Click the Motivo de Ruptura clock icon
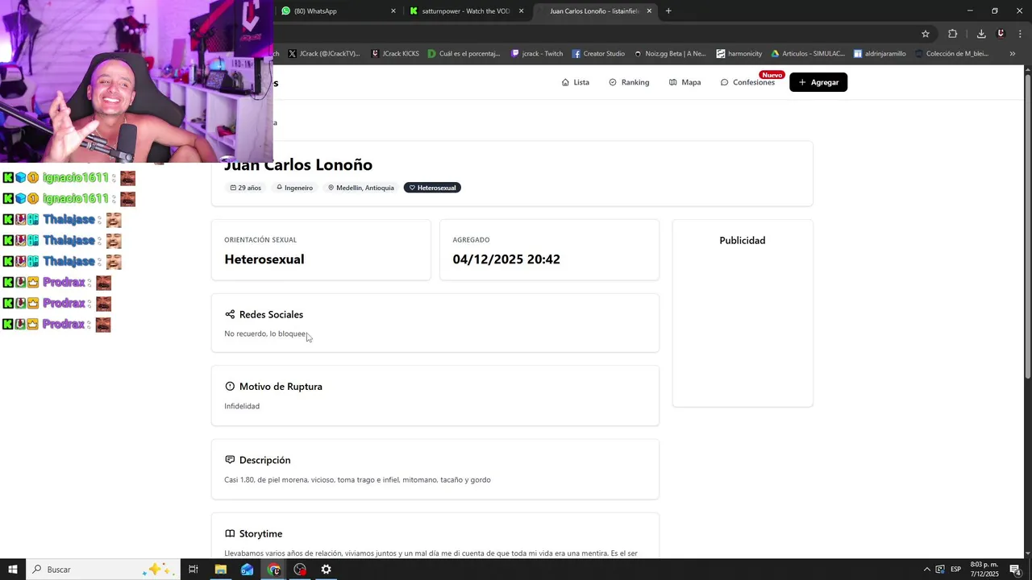This screenshot has height=580, width=1032. coord(230,387)
